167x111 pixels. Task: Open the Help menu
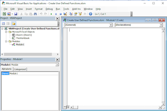98,9
